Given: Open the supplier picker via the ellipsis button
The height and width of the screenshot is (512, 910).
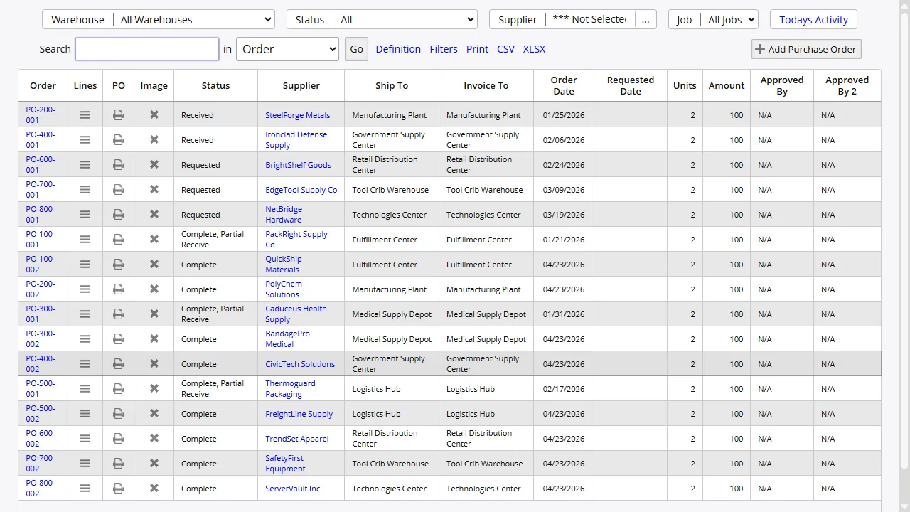Looking at the screenshot, I should [646, 19].
